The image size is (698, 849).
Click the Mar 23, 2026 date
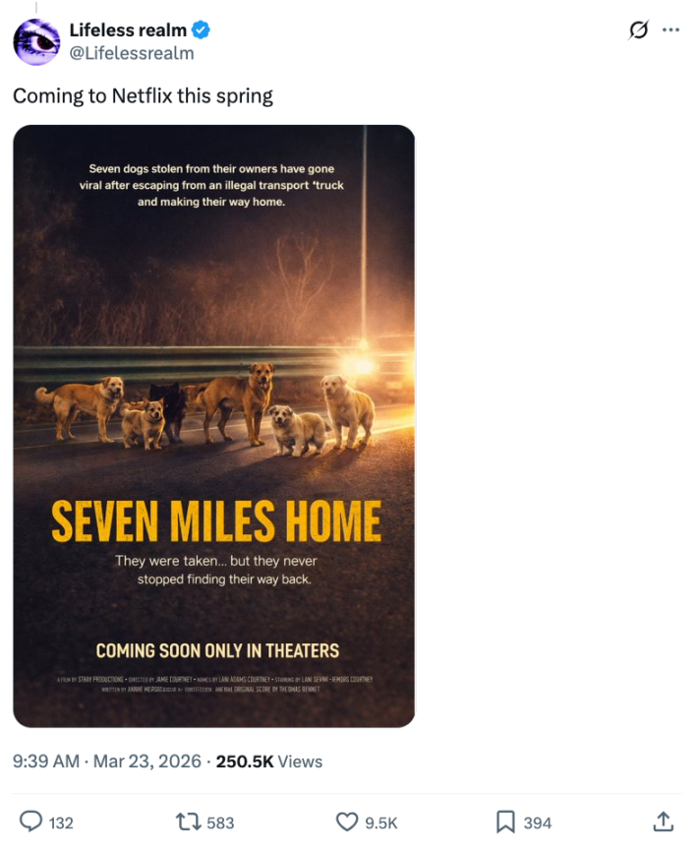[x=146, y=761]
